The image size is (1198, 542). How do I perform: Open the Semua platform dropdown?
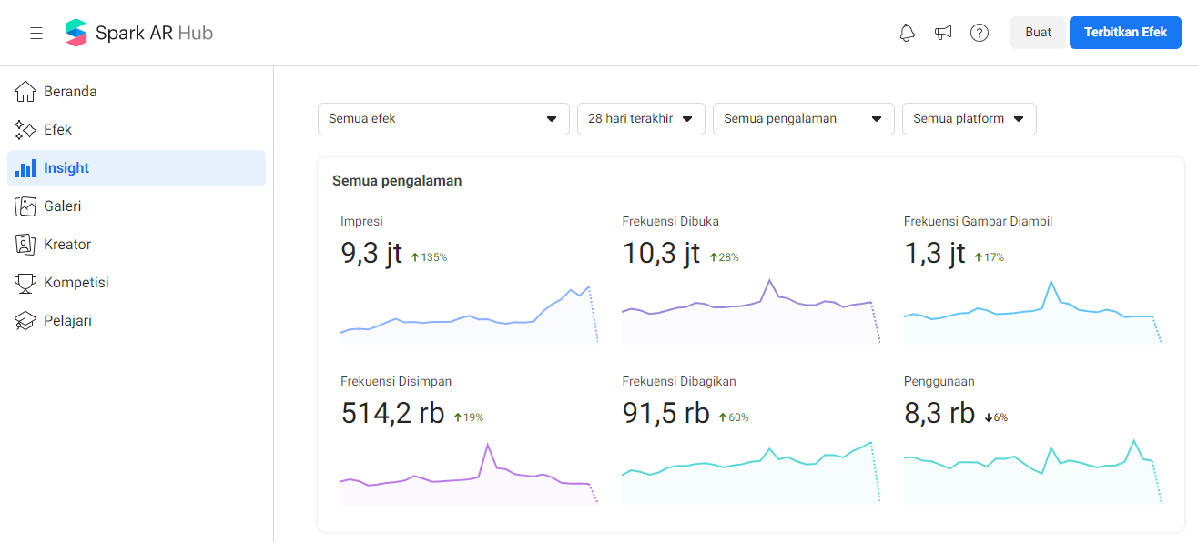[969, 119]
